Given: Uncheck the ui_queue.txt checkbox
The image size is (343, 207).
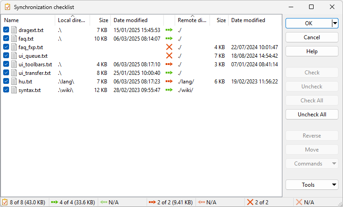Looking at the screenshot, I should [6, 56].
